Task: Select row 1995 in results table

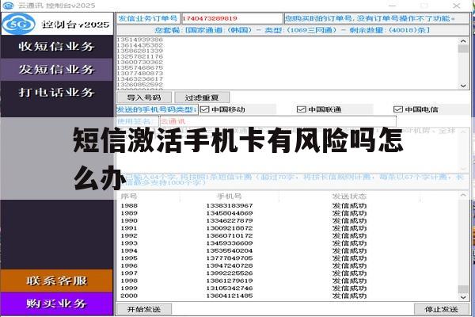Action: pyautogui.click(x=288, y=258)
